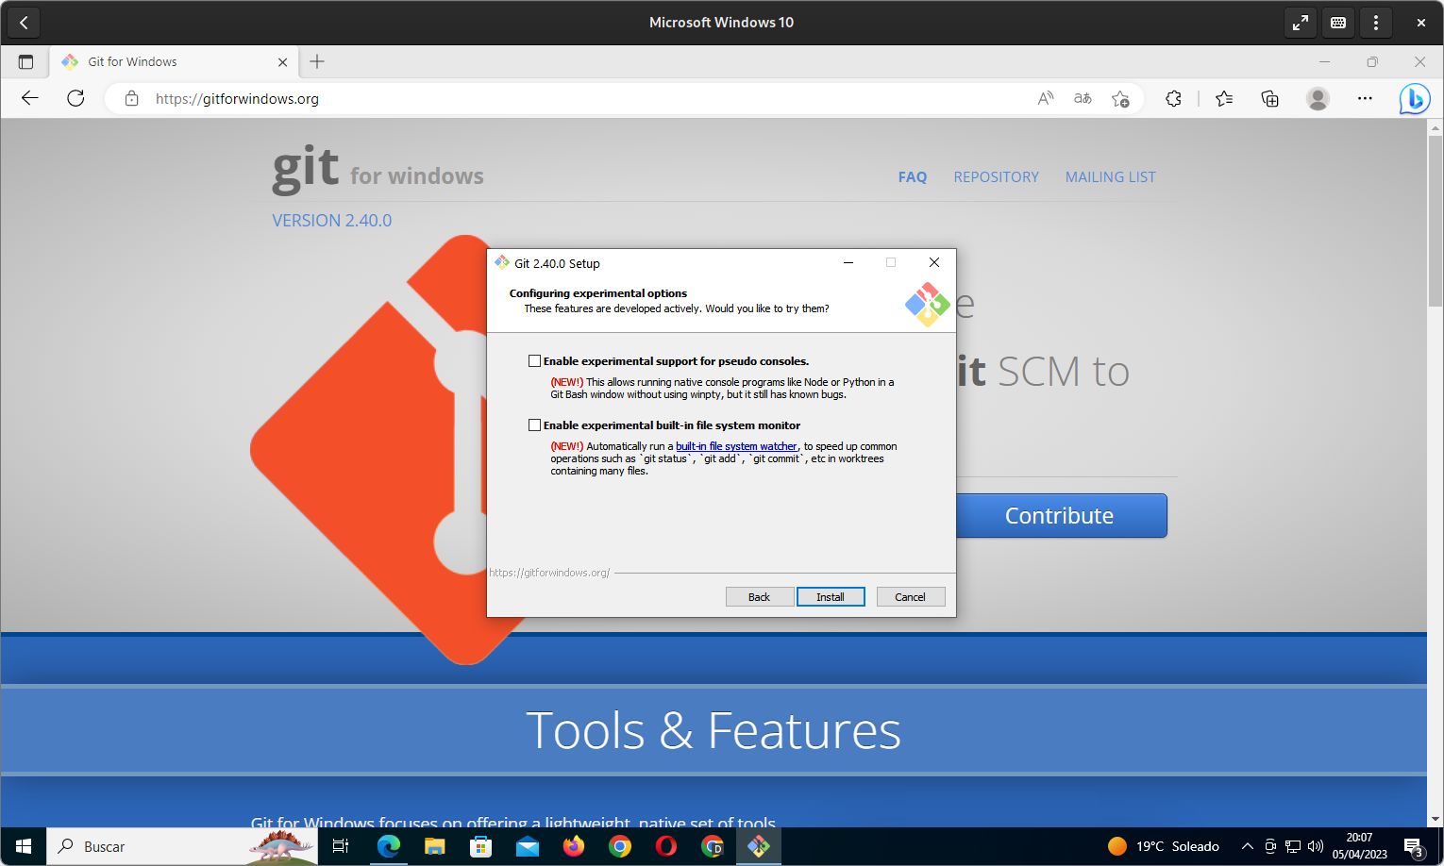This screenshot has height=866, width=1444.
Task: Open the built-in file system watcher link
Action: (736, 447)
